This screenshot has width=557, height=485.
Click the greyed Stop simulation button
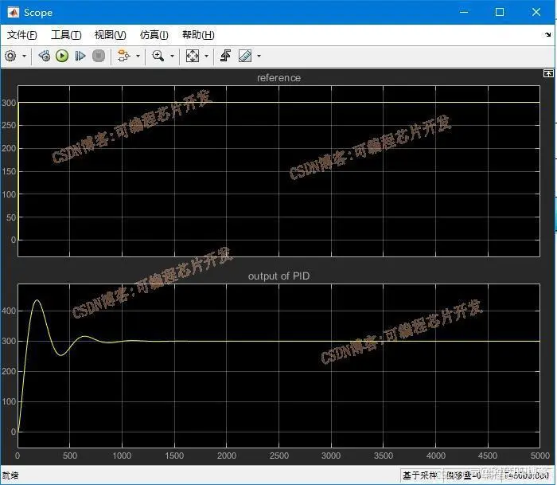pos(99,56)
